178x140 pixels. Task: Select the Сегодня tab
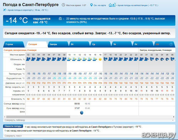point(37,44)
